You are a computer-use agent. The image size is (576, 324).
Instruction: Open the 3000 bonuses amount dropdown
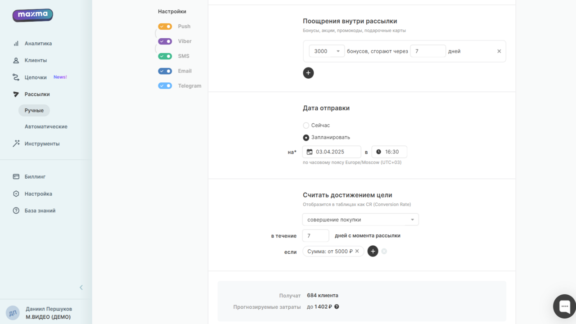[338, 51]
